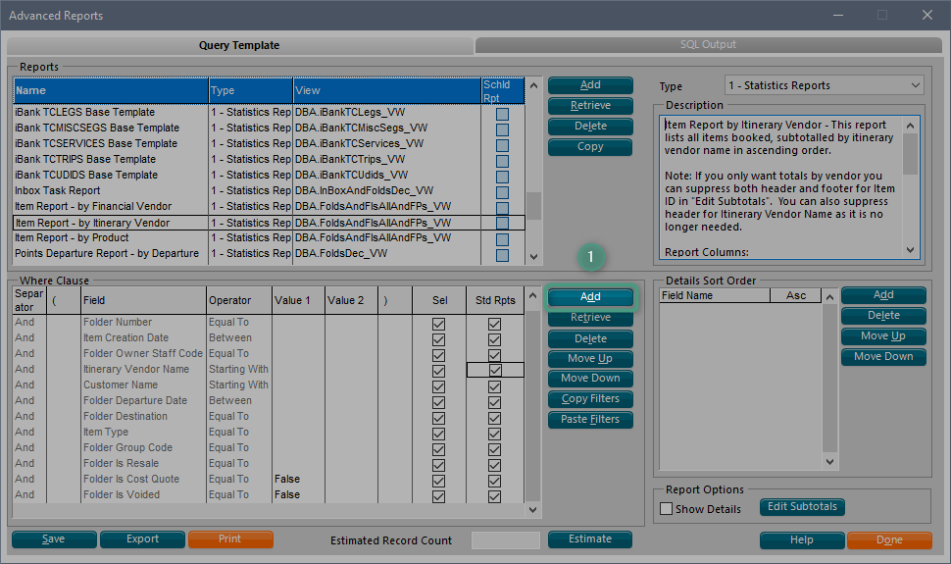Screen dimensions: 951x564
Task: Click the Export button
Action: coord(142,539)
